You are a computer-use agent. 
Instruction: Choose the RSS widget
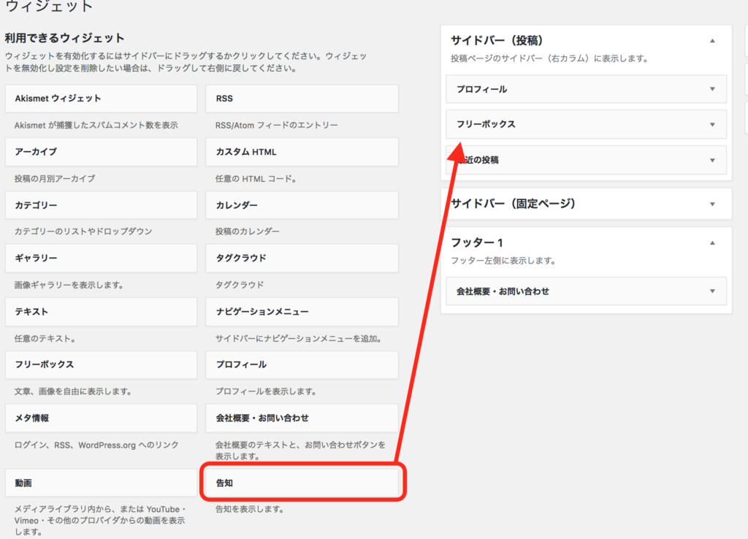(302, 99)
